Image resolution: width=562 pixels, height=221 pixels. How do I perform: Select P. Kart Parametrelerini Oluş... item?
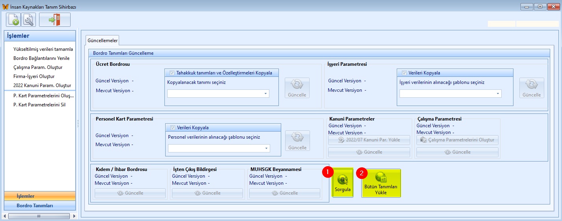[44, 96]
